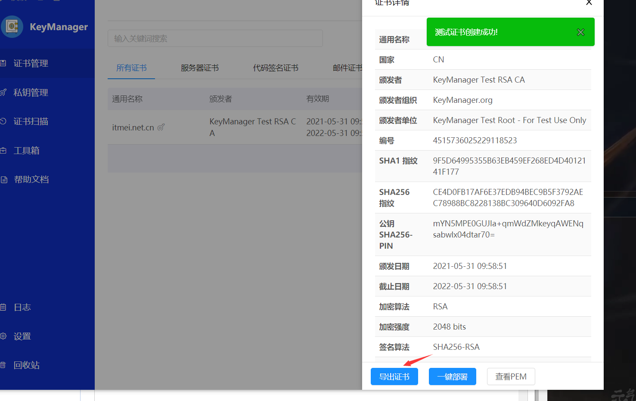
Task: Click the SHA1 fingerprint value
Action: (509, 166)
